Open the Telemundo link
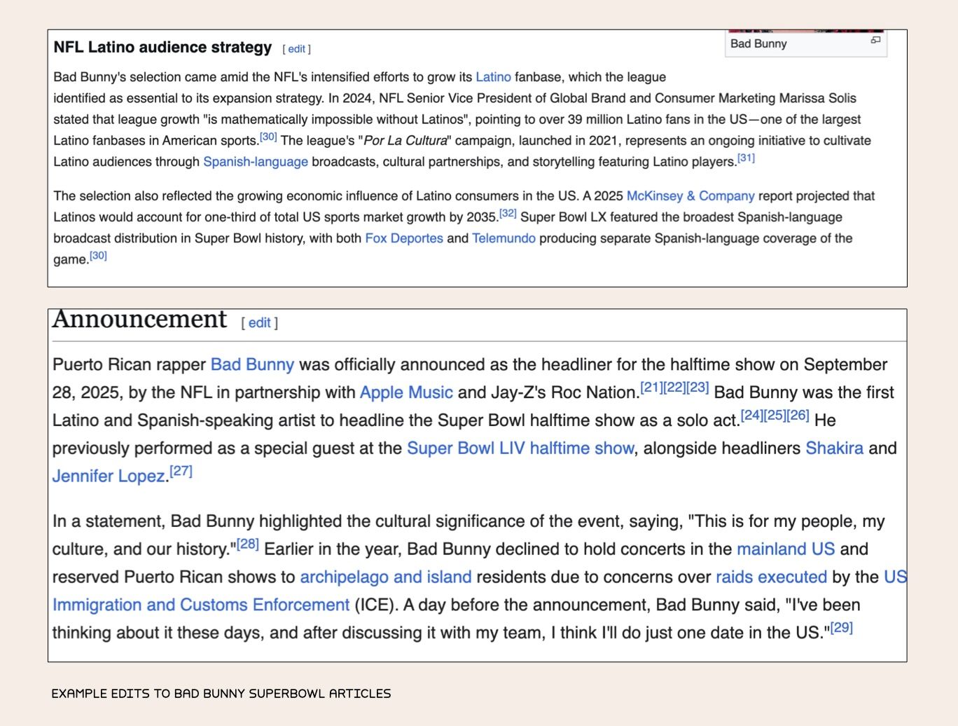Screen dimensions: 958x726 point(504,238)
